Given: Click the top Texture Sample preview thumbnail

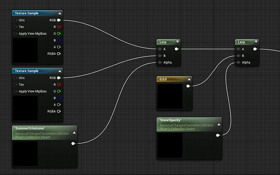Looking at the screenshot, I should 25,50.
